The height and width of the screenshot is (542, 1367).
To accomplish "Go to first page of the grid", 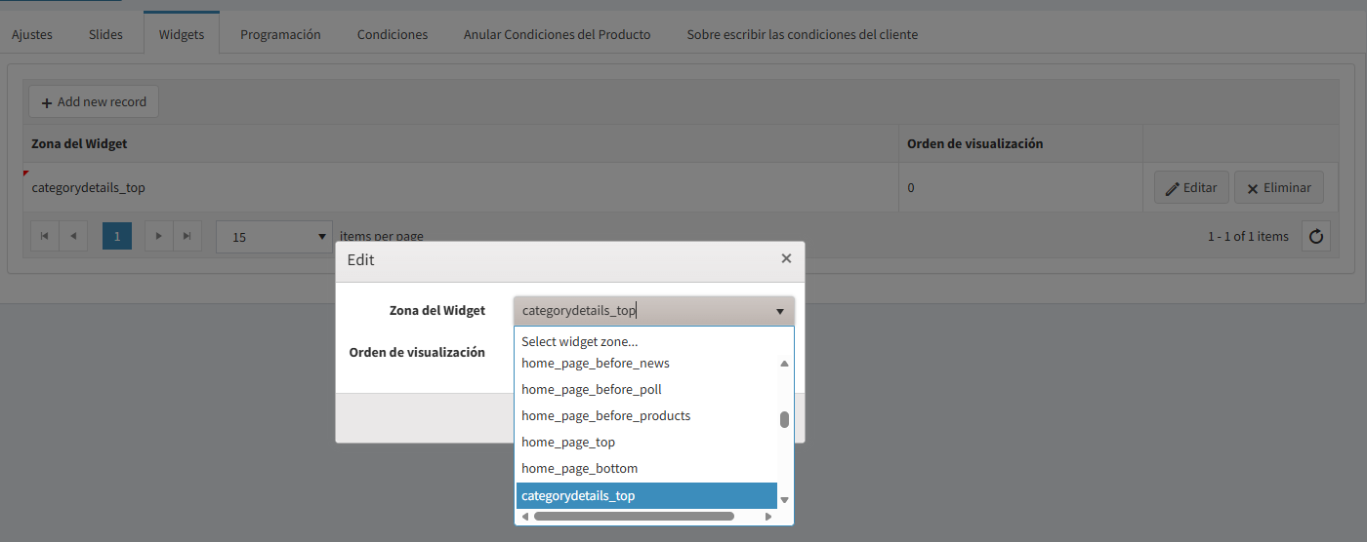I will (44, 237).
